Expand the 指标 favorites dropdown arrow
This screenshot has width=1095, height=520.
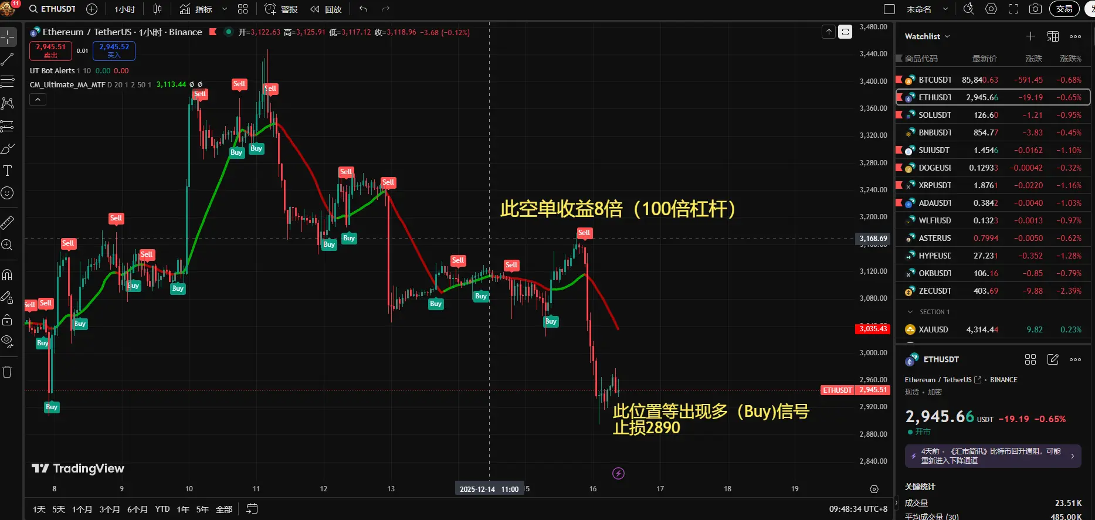224,9
